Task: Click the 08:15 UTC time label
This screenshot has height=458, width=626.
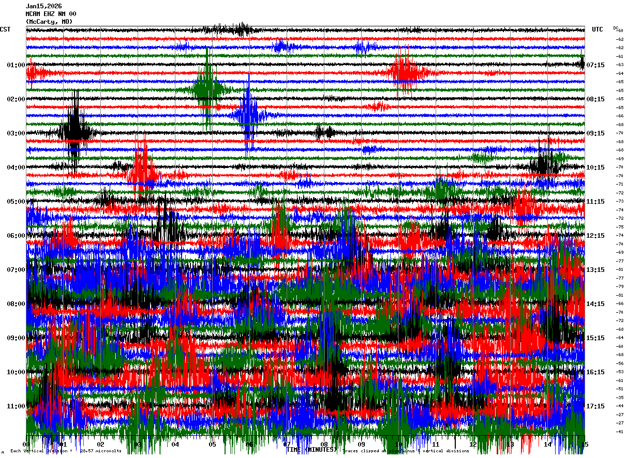Action: tap(595, 99)
